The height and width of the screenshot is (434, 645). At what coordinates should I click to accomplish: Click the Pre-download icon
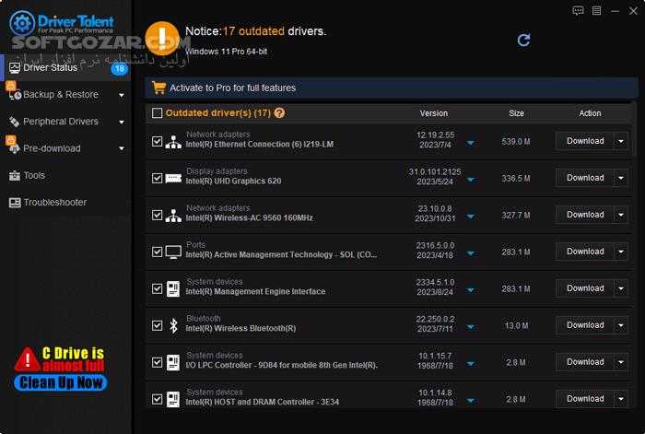point(15,148)
